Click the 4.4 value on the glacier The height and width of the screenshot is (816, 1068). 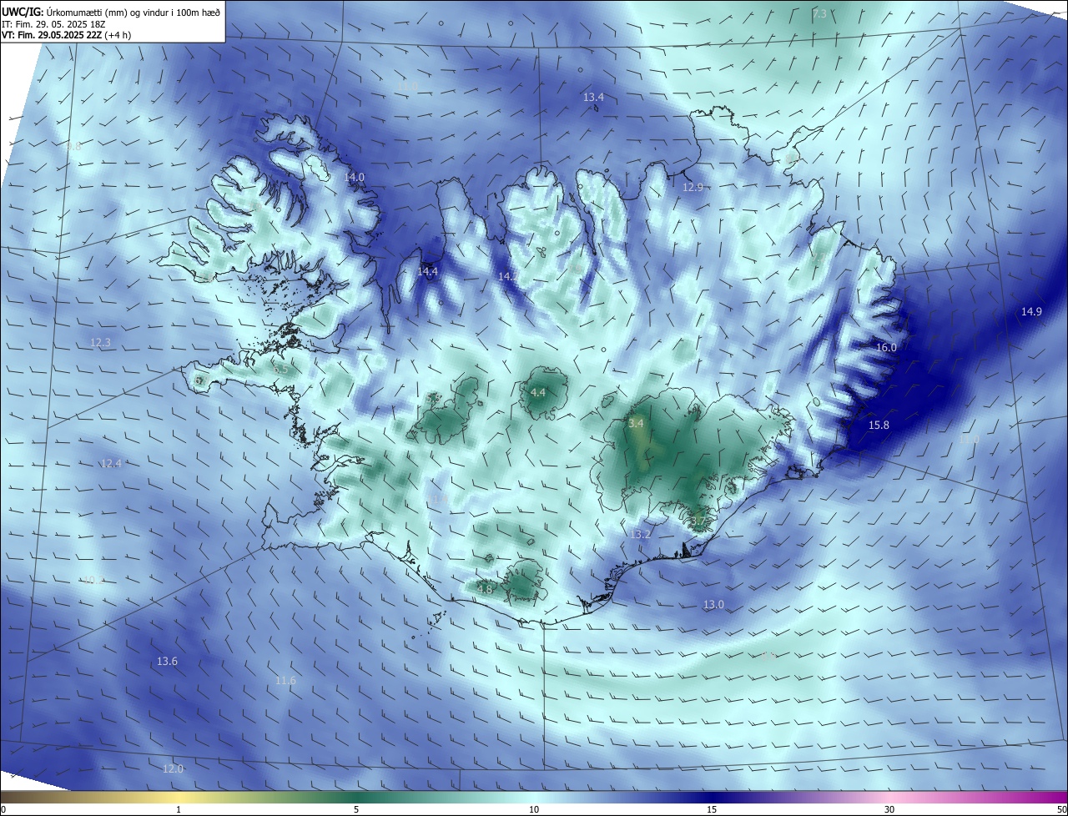click(x=538, y=392)
